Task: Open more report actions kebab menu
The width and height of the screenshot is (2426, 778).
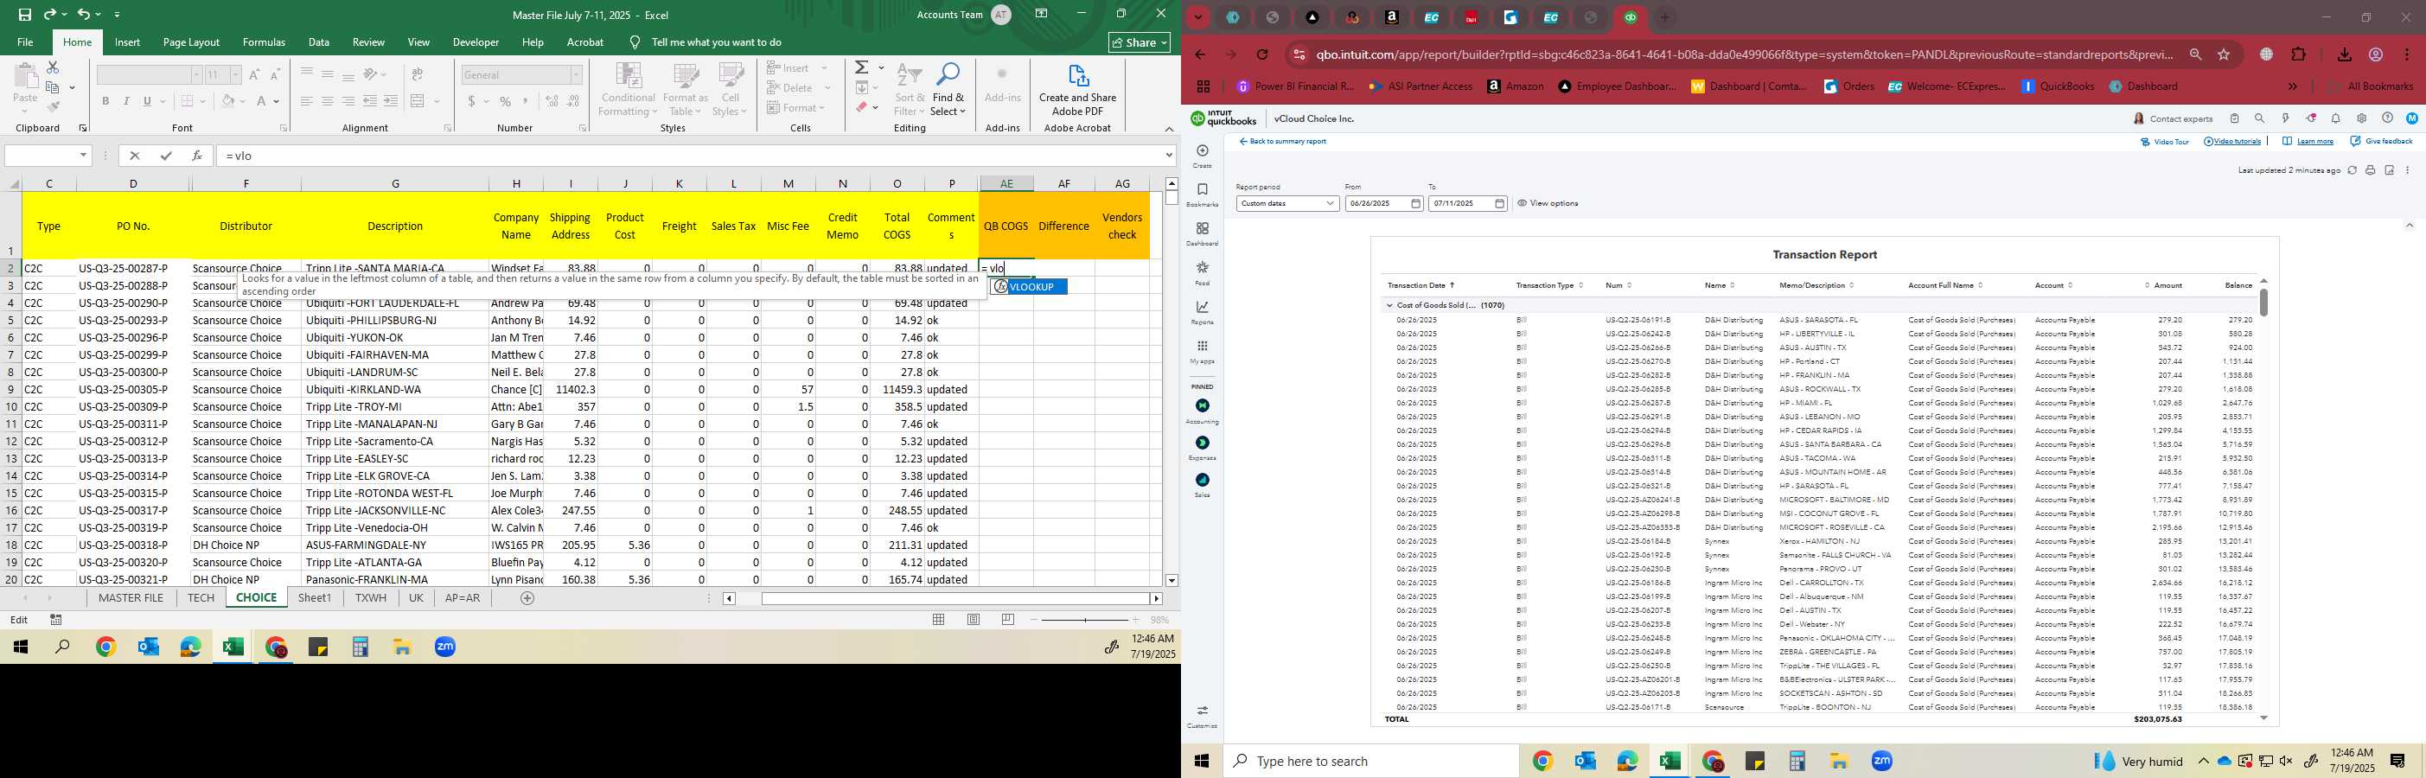Action: 2407,170
